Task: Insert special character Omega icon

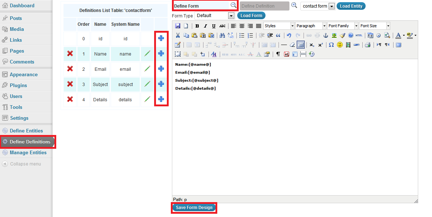Action: pos(331,45)
